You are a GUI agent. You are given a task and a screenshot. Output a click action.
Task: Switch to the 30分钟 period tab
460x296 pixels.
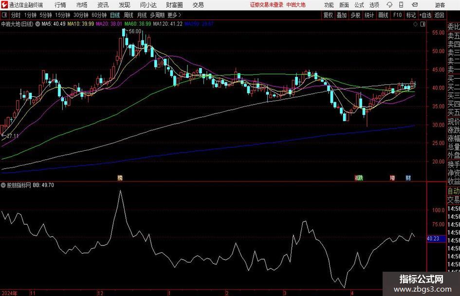point(81,15)
